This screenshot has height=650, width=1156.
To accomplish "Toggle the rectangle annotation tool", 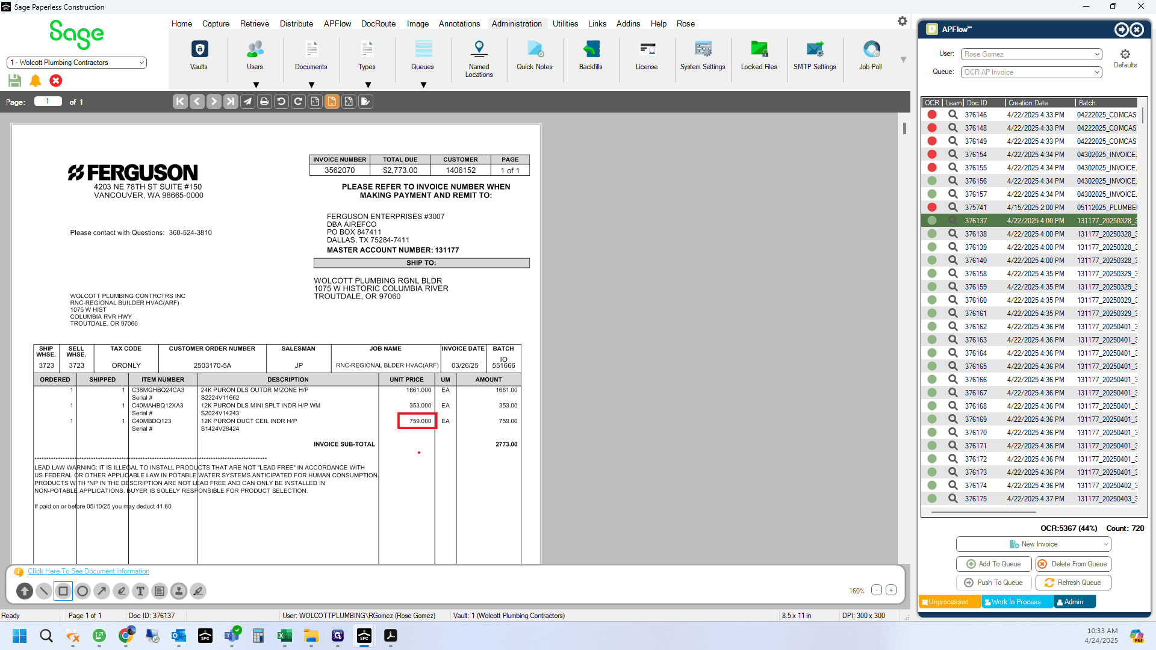I will (x=63, y=591).
